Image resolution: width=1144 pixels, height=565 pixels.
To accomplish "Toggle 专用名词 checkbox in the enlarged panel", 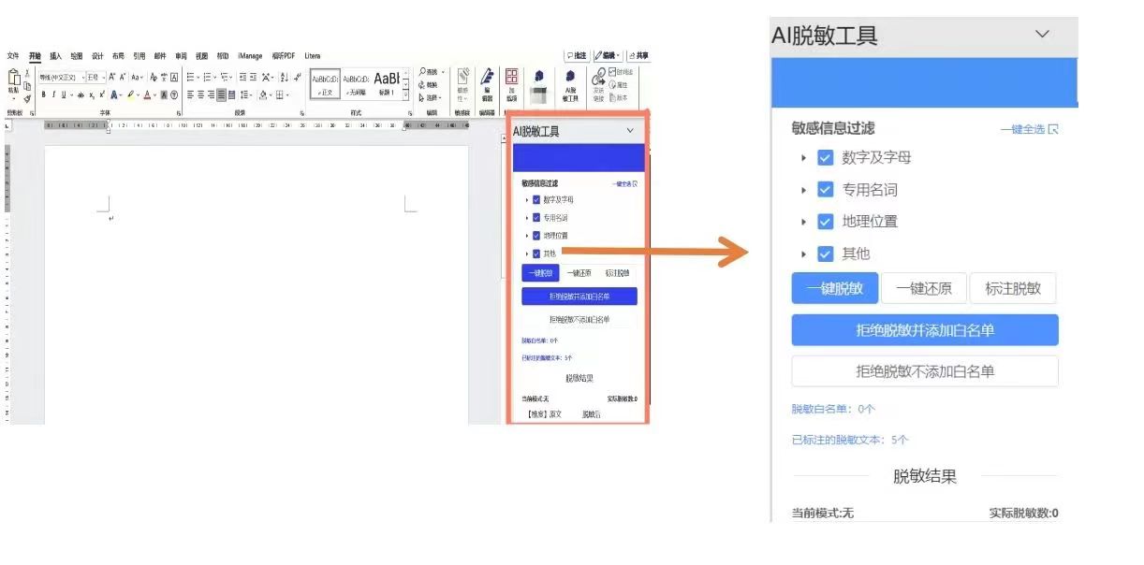I will click(x=825, y=190).
